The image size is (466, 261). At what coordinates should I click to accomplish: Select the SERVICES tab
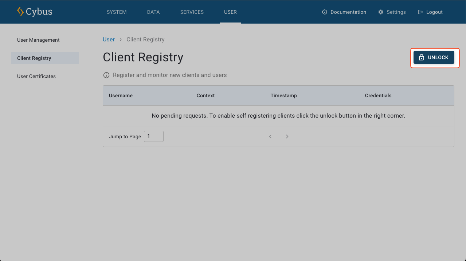click(192, 12)
